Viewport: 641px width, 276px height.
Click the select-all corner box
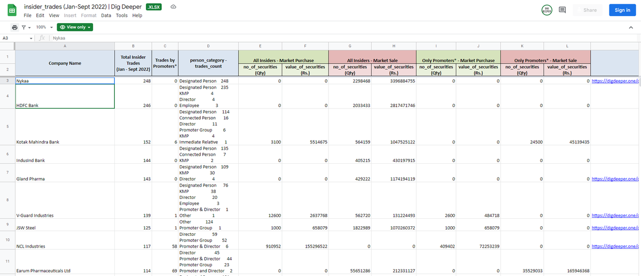(x=7, y=46)
